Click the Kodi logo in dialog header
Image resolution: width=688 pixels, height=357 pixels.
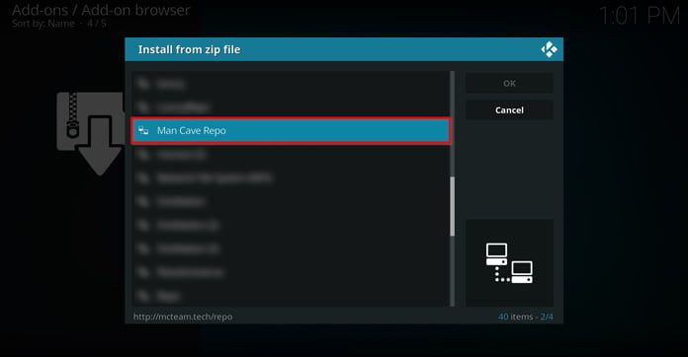[549, 49]
